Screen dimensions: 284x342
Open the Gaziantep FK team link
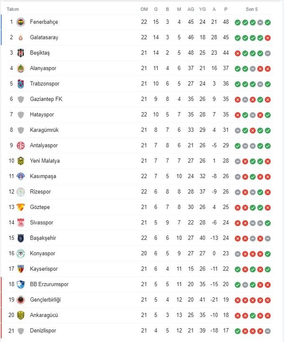click(x=46, y=99)
